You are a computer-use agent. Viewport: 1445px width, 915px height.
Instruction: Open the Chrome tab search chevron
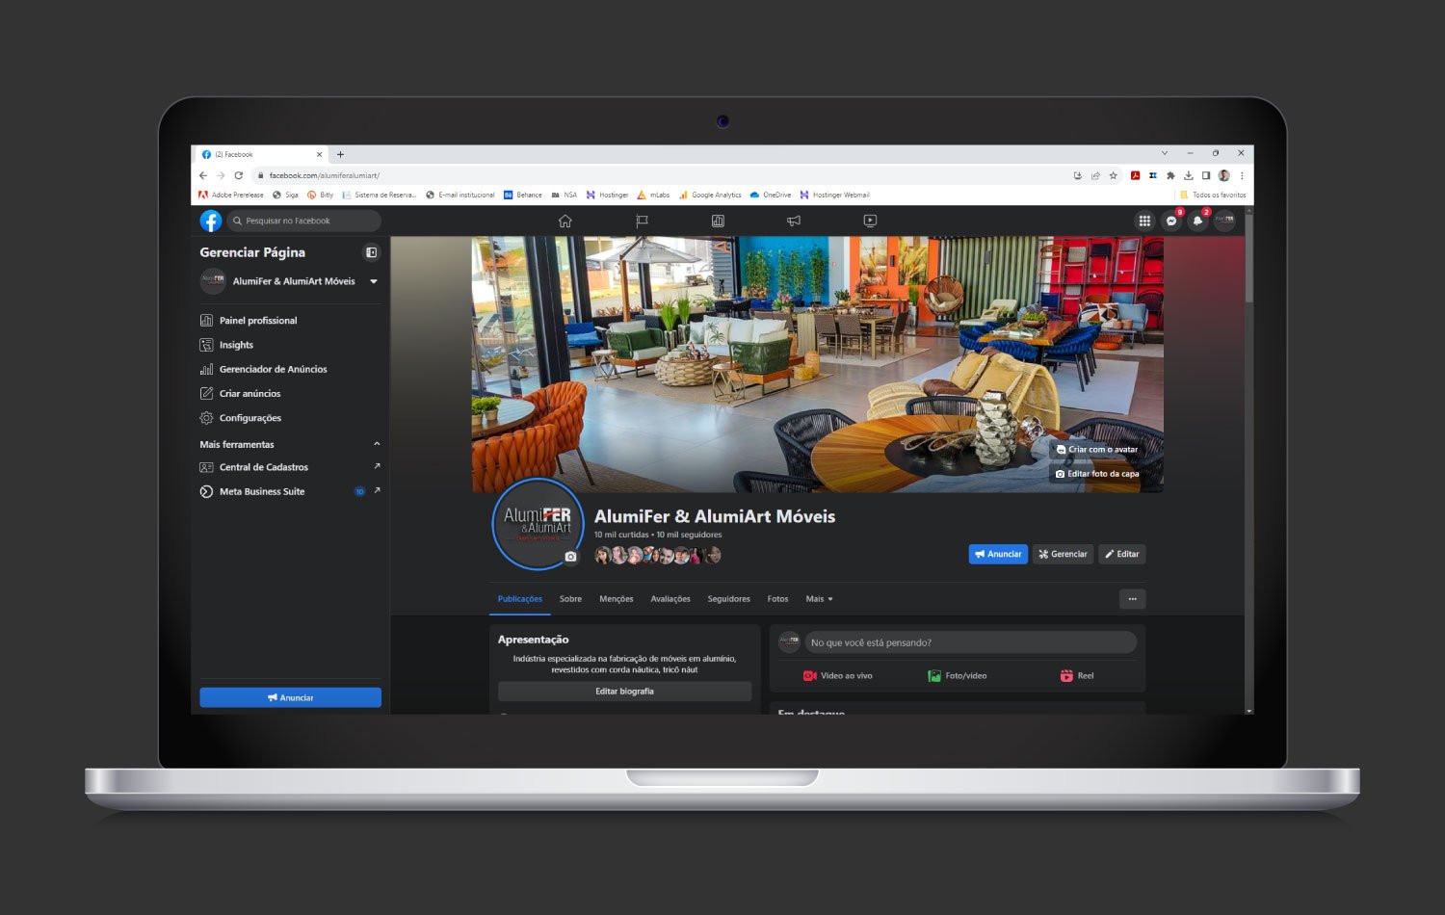click(x=1164, y=153)
